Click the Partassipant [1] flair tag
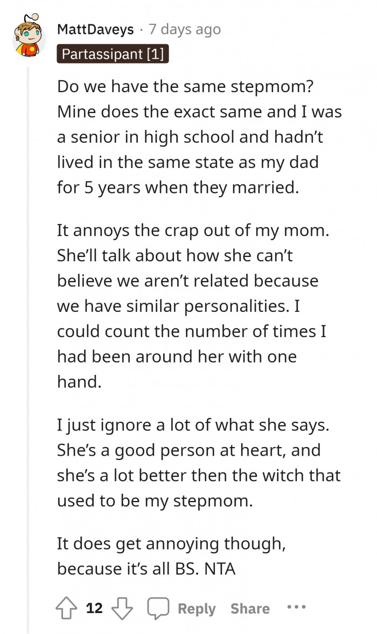Image resolution: width=377 pixels, height=634 pixels. click(x=113, y=54)
